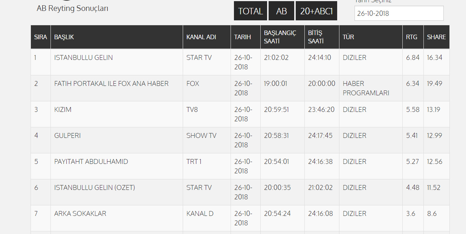Image resolution: width=466 pixels, height=234 pixels.
Task: Open the 20+ABC1 ratings tab
Action: pyautogui.click(x=316, y=11)
